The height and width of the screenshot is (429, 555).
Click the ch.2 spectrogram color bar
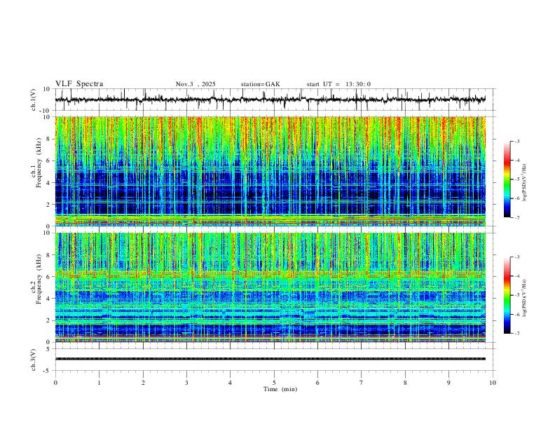(x=507, y=295)
